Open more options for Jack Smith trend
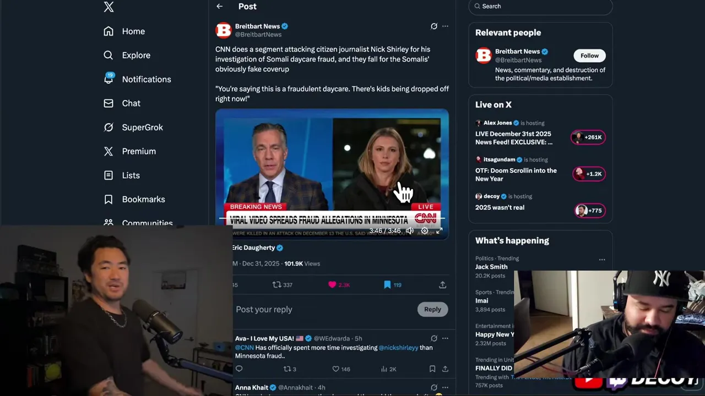This screenshot has height=396, width=705. click(x=602, y=260)
